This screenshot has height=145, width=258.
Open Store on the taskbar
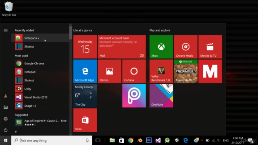(121, 141)
